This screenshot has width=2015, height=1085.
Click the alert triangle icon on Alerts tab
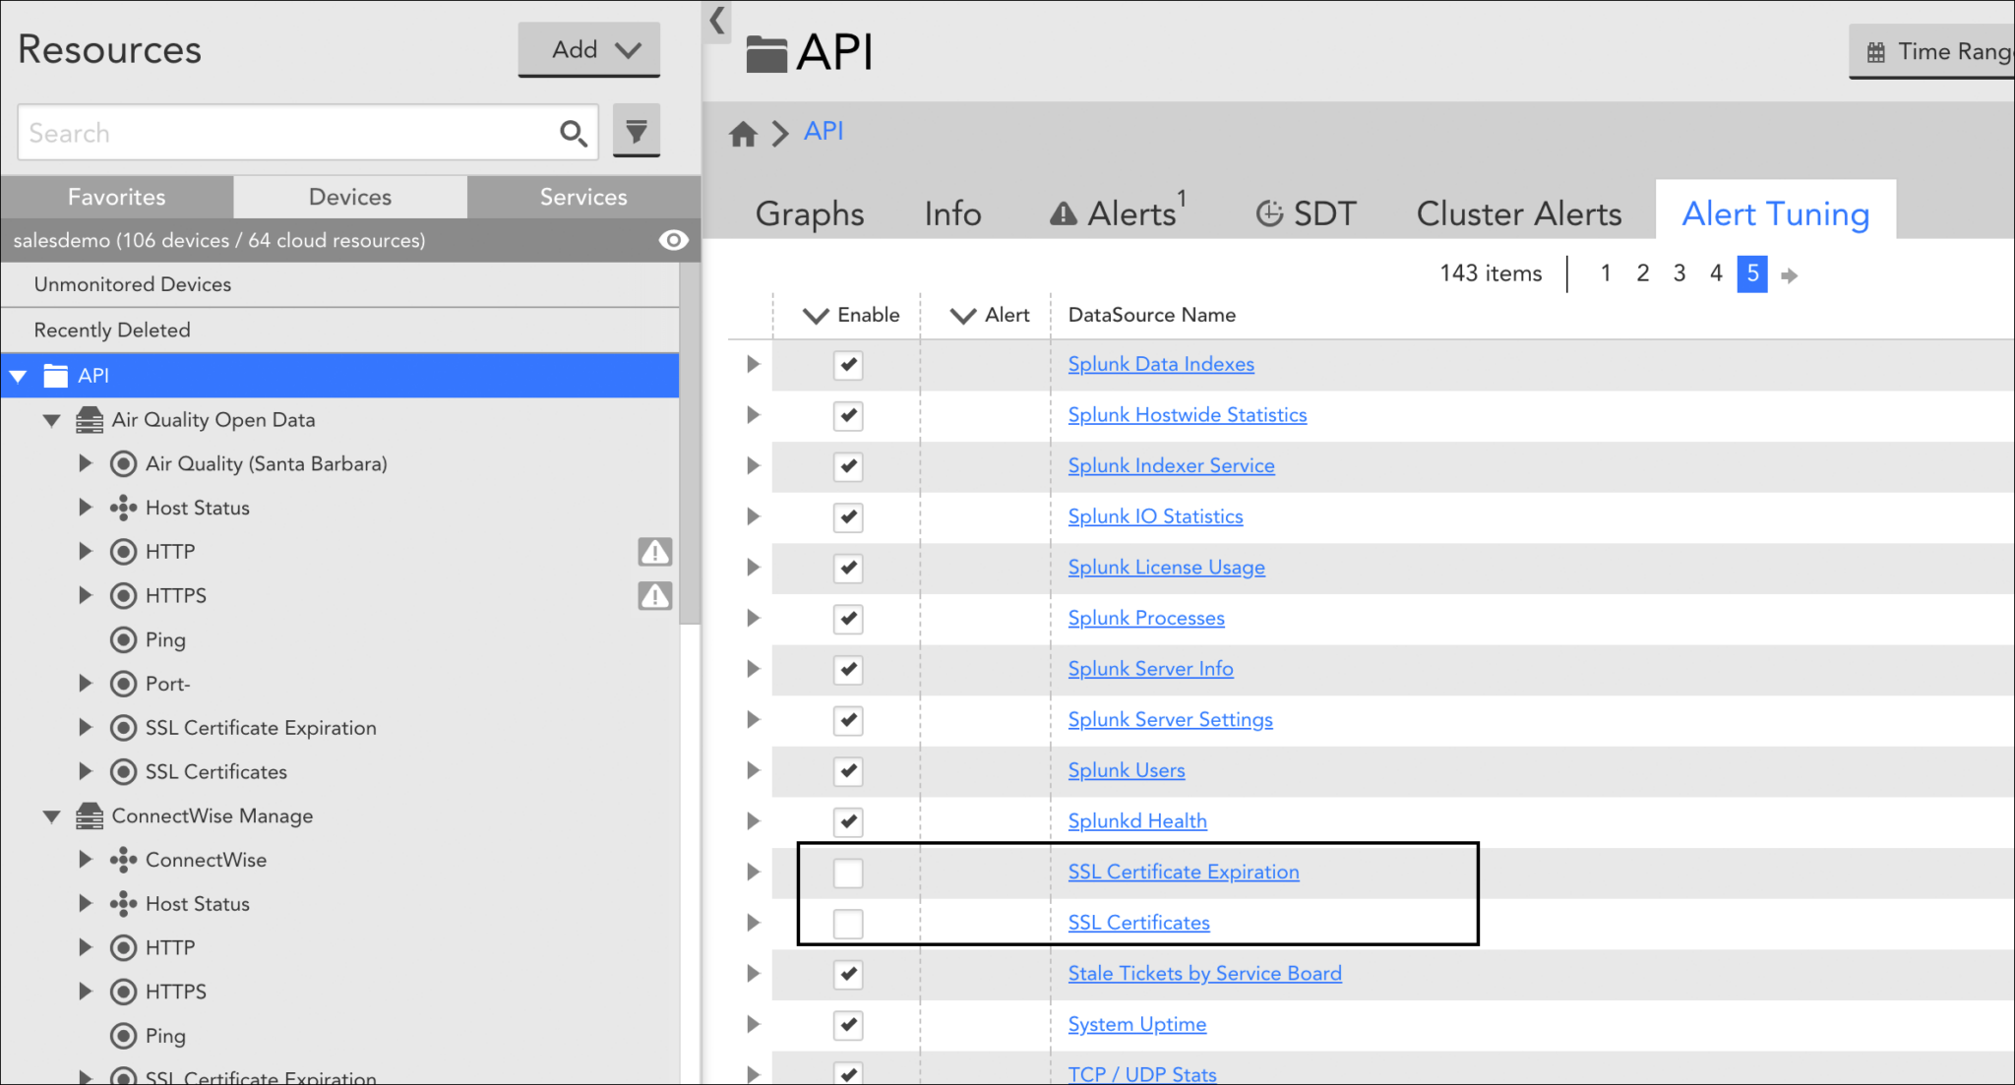point(1063,211)
